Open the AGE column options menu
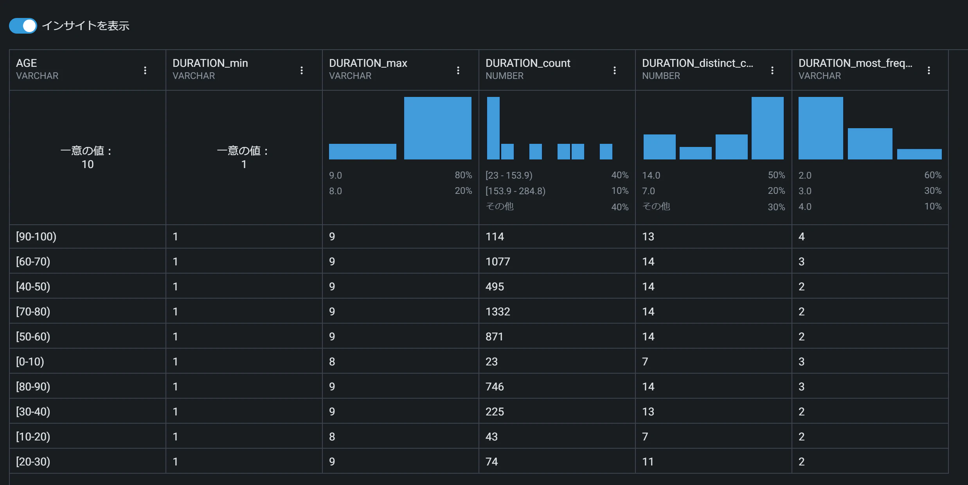This screenshot has height=485, width=968. [x=145, y=70]
